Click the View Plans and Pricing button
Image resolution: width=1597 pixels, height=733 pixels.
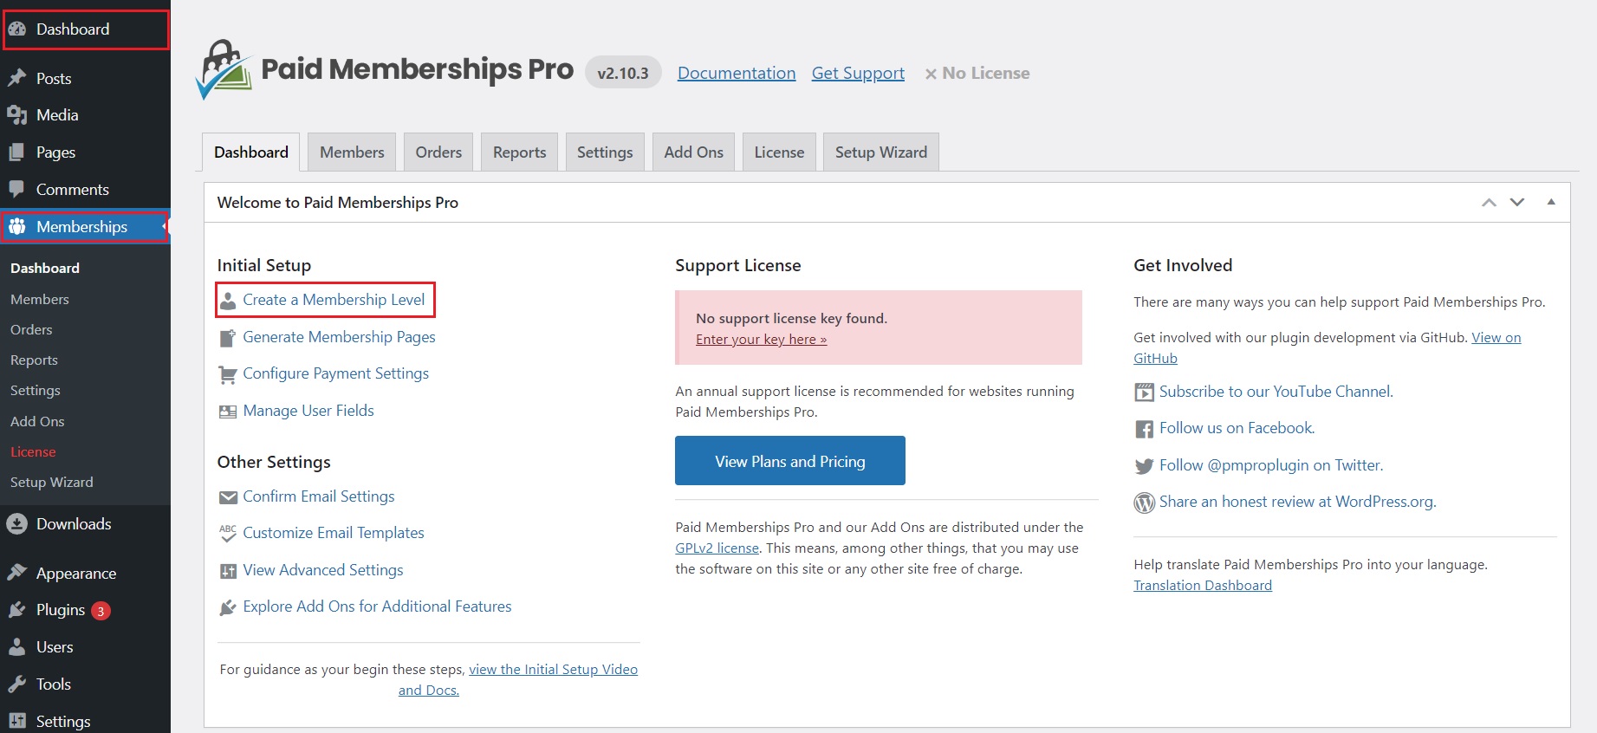[790, 461]
